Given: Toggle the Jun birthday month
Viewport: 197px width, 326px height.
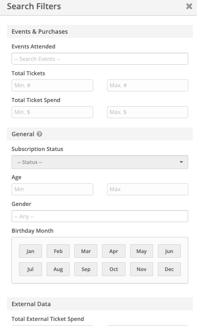Looking at the screenshot, I should (169, 251).
